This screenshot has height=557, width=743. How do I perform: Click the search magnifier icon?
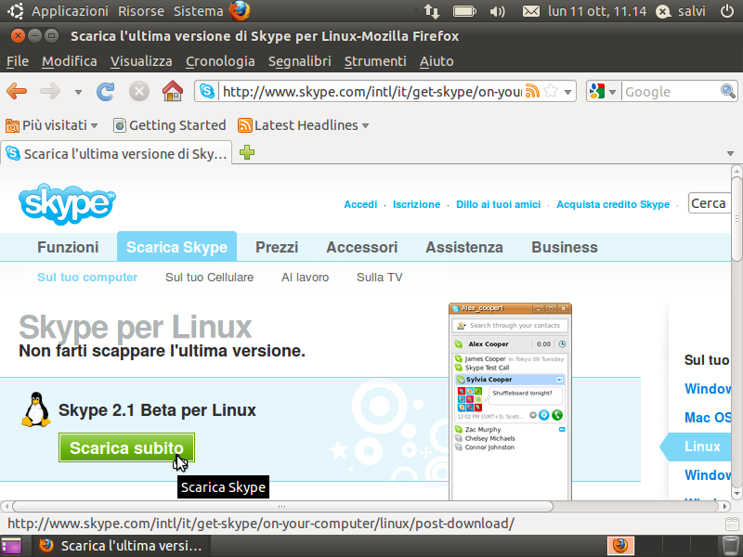tap(728, 91)
